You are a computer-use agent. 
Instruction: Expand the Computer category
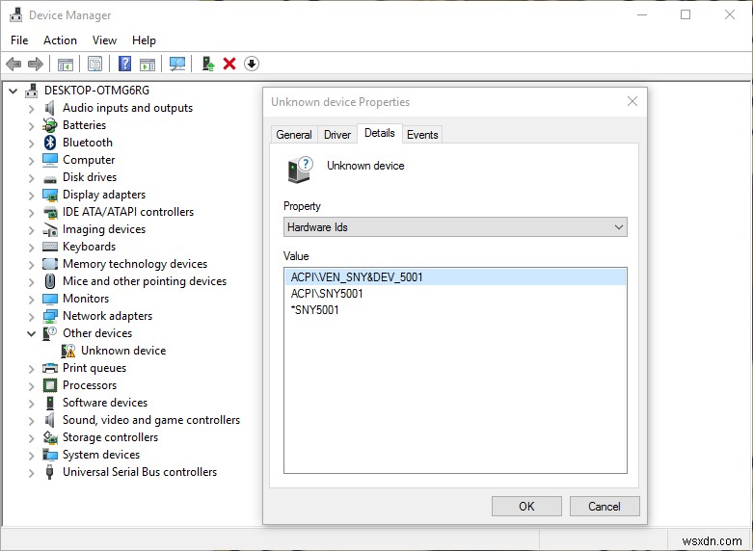(32, 161)
